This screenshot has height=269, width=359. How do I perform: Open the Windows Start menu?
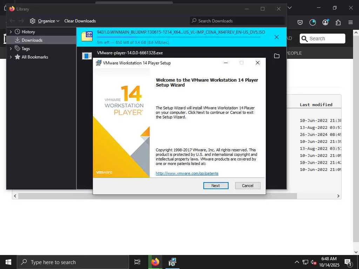click(x=8, y=262)
